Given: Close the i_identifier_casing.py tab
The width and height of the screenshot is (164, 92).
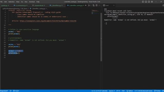Looking at the screenshot, I should pos(86,5).
